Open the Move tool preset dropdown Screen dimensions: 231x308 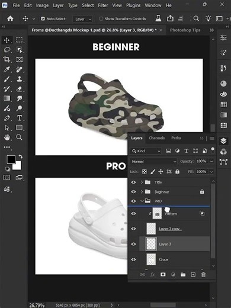pos(34,19)
